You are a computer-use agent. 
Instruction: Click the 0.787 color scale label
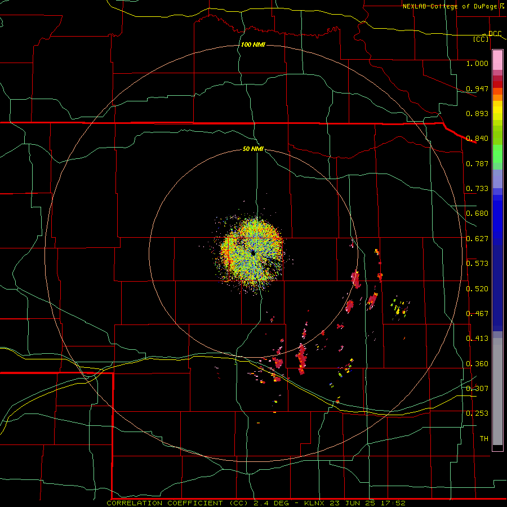[x=477, y=163]
